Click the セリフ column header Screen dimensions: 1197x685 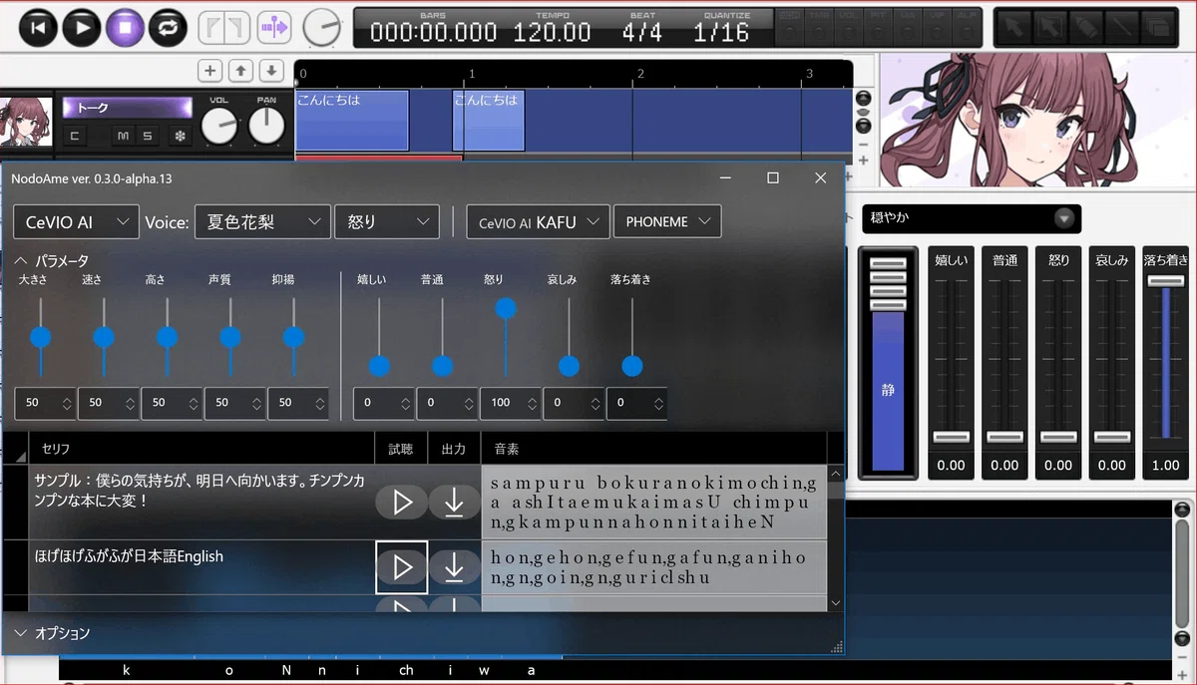coord(201,449)
